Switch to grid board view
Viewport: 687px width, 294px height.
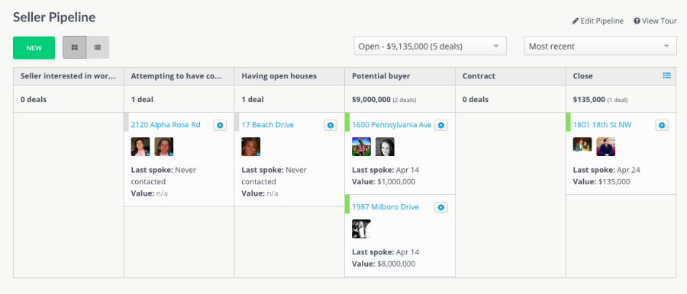[x=75, y=47]
